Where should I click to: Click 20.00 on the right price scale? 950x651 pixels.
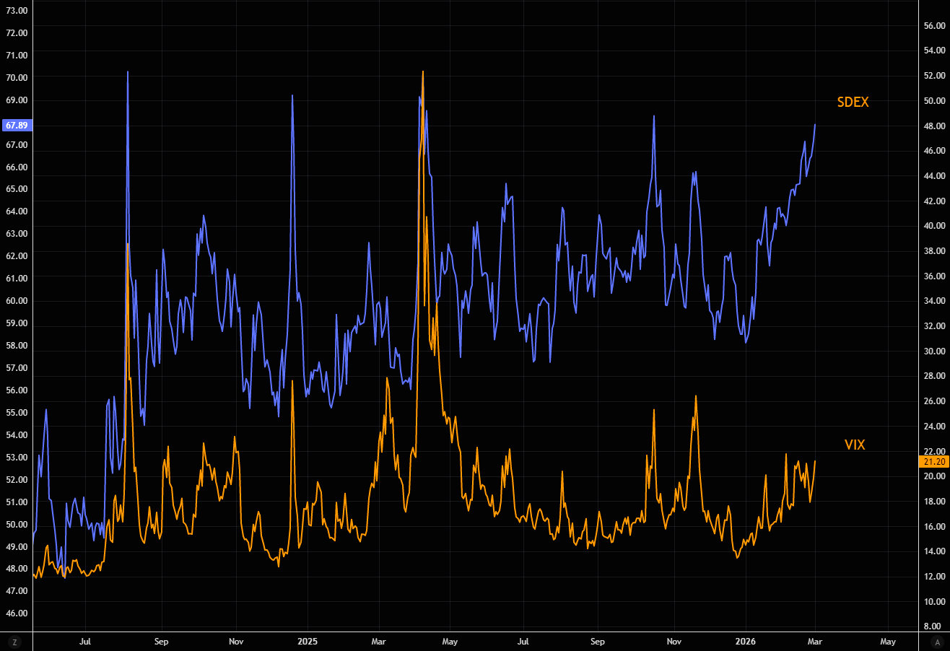[x=934, y=476]
